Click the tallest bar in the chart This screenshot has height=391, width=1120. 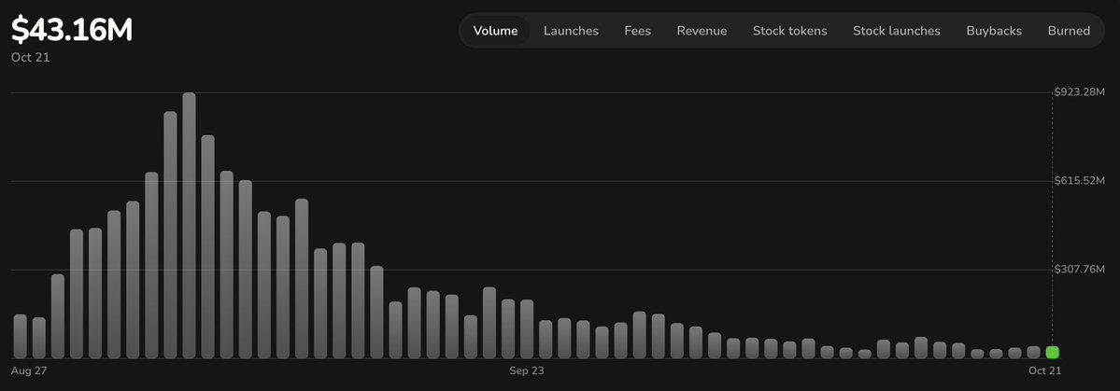click(x=190, y=226)
